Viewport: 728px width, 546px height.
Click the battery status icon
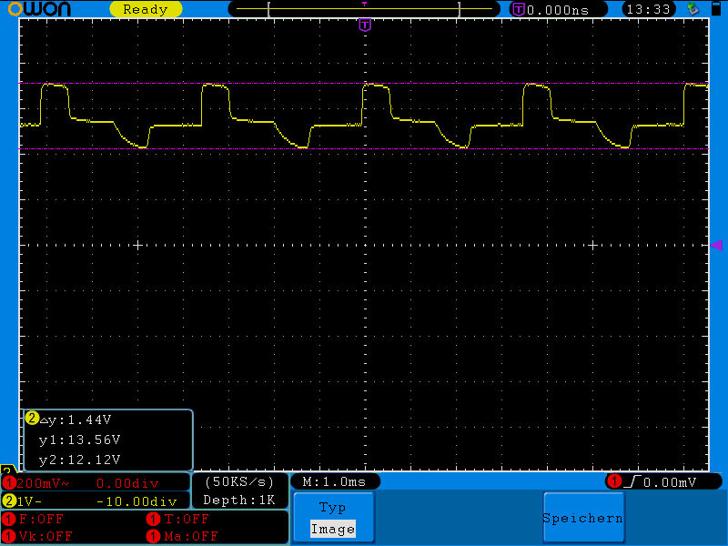pyautogui.click(x=714, y=9)
